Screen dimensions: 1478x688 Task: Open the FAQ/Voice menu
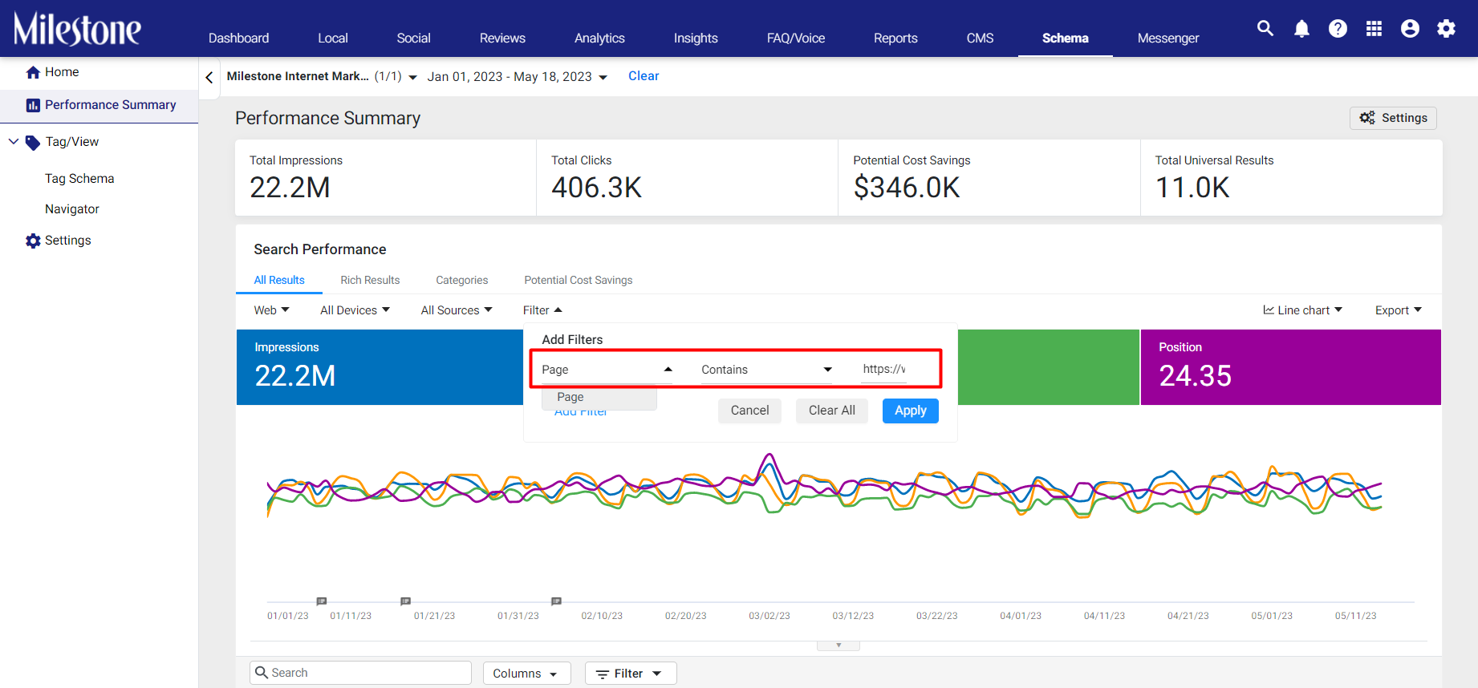click(796, 38)
